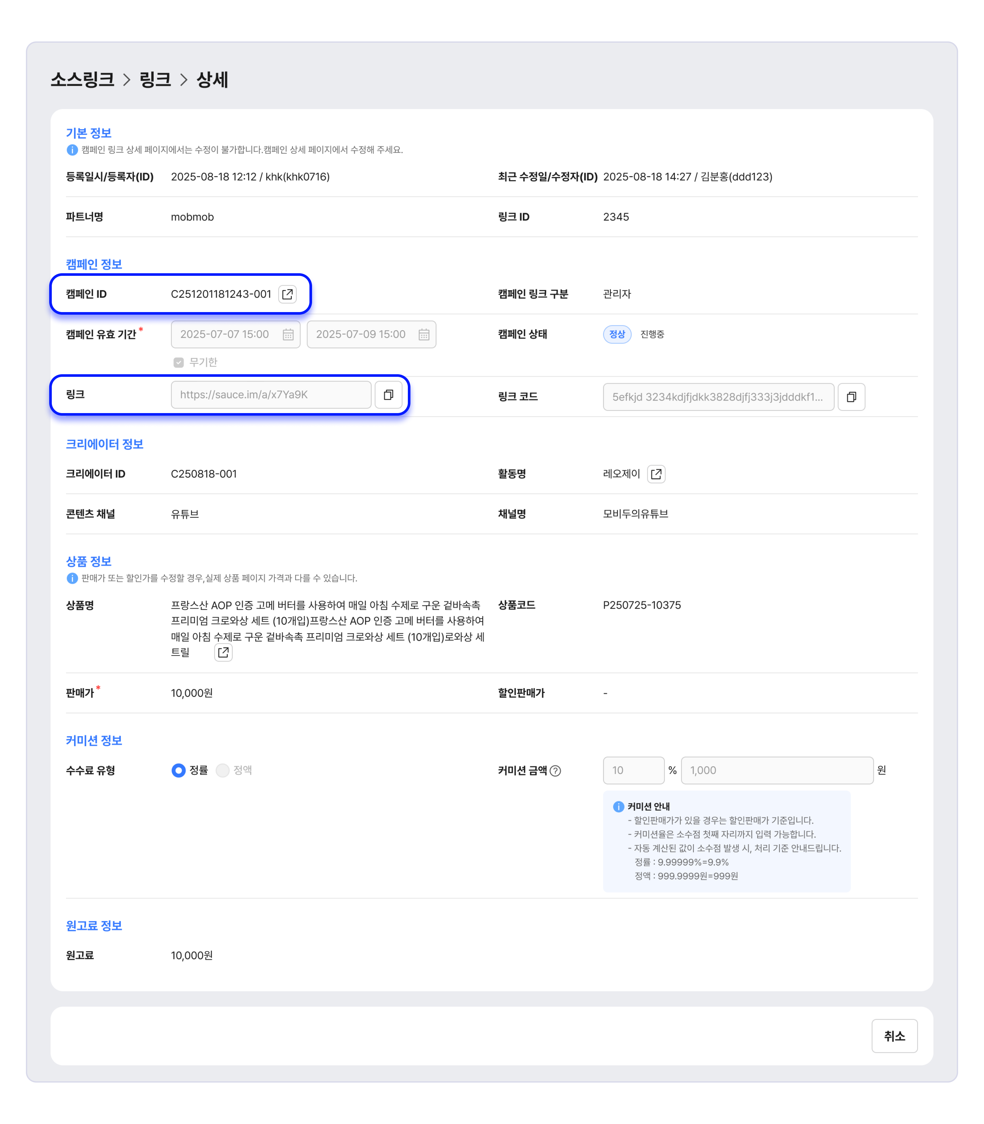
Task: Open product name external link icon
Action: pos(223,652)
